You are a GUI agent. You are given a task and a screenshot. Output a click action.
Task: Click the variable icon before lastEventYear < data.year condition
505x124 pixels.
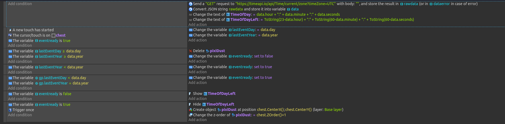(x=10, y=67)
